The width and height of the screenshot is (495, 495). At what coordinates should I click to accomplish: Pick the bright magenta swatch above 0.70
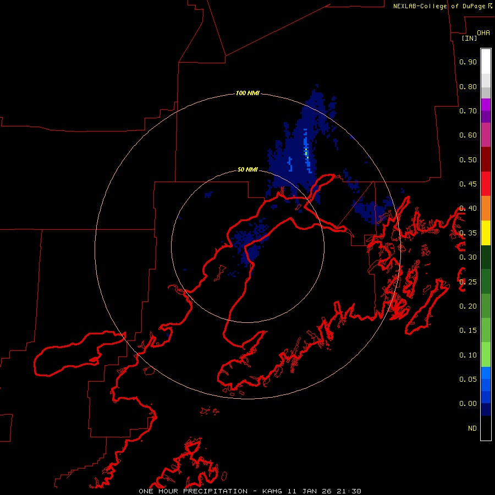point(486,105)
